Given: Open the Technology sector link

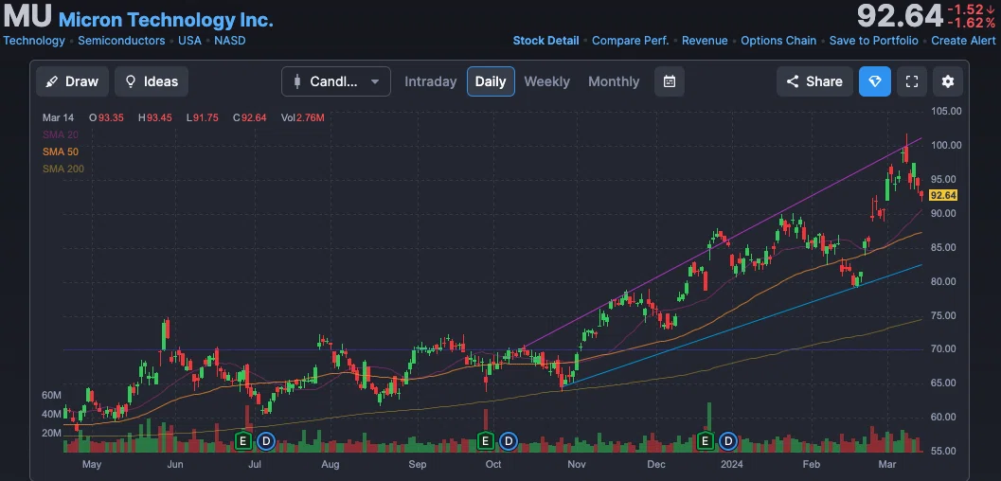Looking at the screenshot, I should tap(34, 41).
